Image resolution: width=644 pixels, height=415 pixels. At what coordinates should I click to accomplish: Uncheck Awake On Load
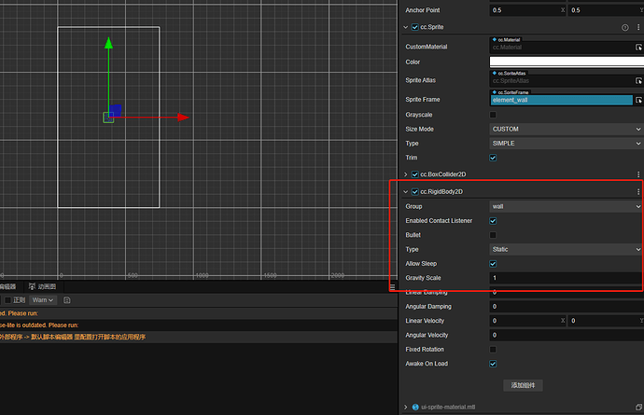click(493, 364)
